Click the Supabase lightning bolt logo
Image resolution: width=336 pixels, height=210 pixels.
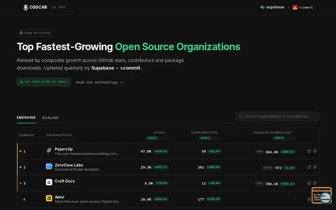tap(262, 7)
